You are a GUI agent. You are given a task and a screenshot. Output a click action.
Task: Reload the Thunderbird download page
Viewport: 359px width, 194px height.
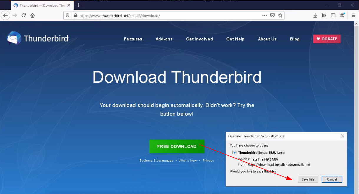[24, 16]
